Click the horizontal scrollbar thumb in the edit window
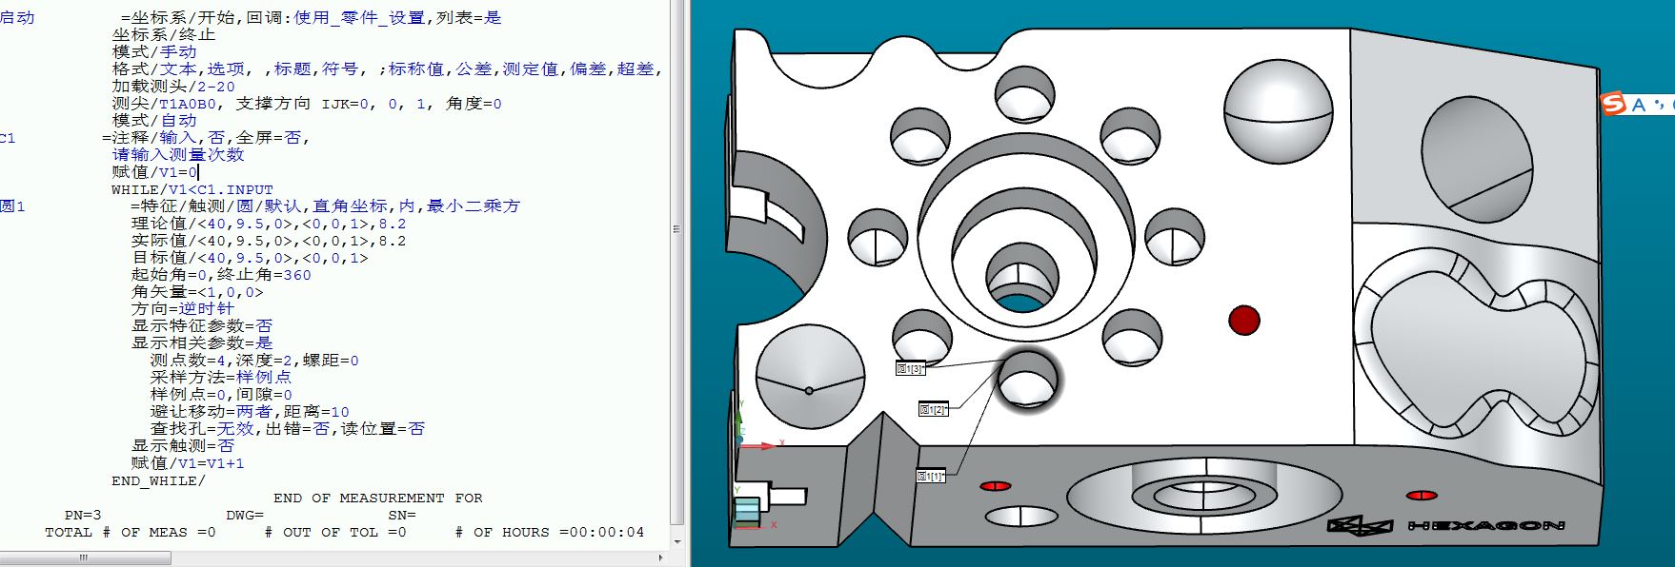The height and width of the screenshot is (567, 1675). click(x=84, y=557)
